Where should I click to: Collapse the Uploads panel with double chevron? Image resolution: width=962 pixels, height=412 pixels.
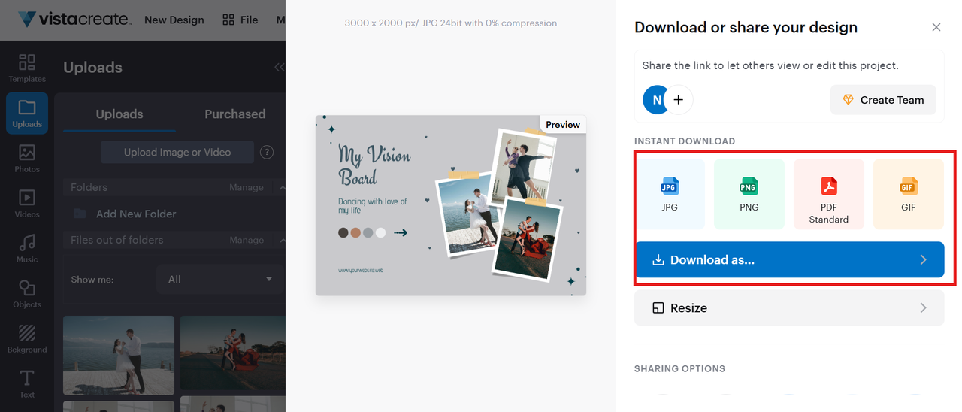[279, 67]
